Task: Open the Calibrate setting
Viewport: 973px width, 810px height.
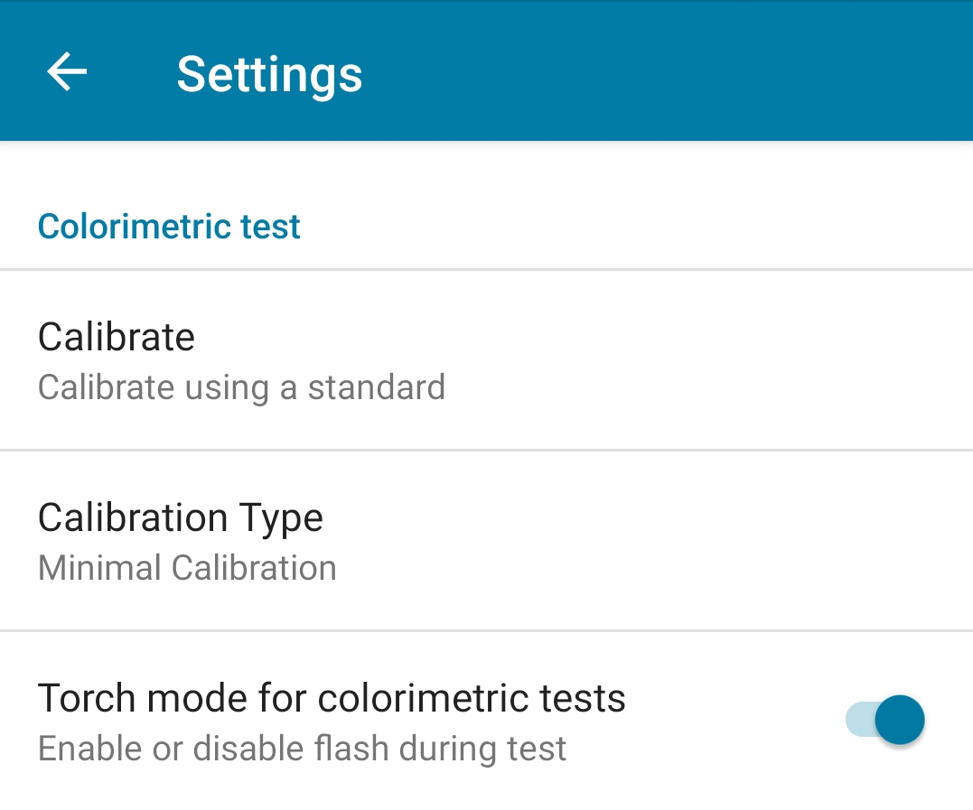Action: coord(486,360)
